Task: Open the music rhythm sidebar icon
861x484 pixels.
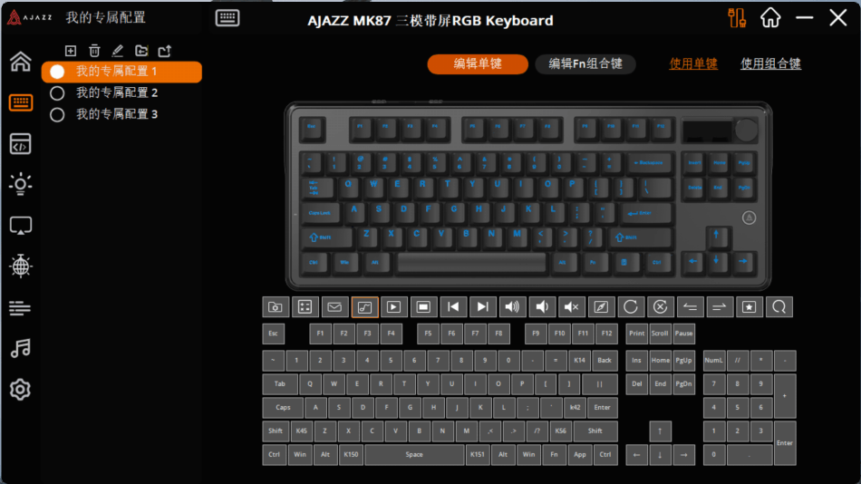Action: pos(20,348)
